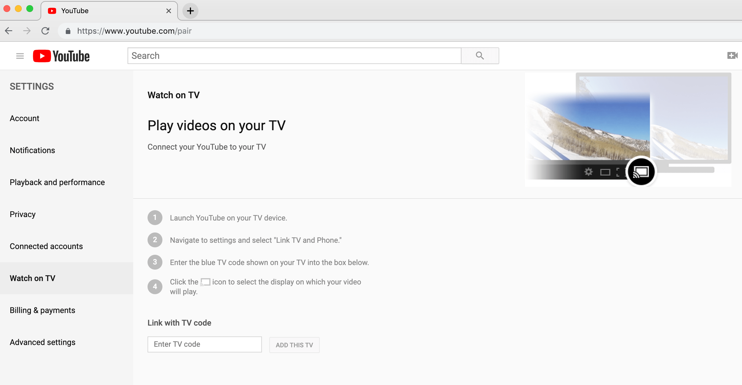The height and width of the screenshot is (385, 742).
Task: Close the YouTube browser tab
Action: (169, 11)
